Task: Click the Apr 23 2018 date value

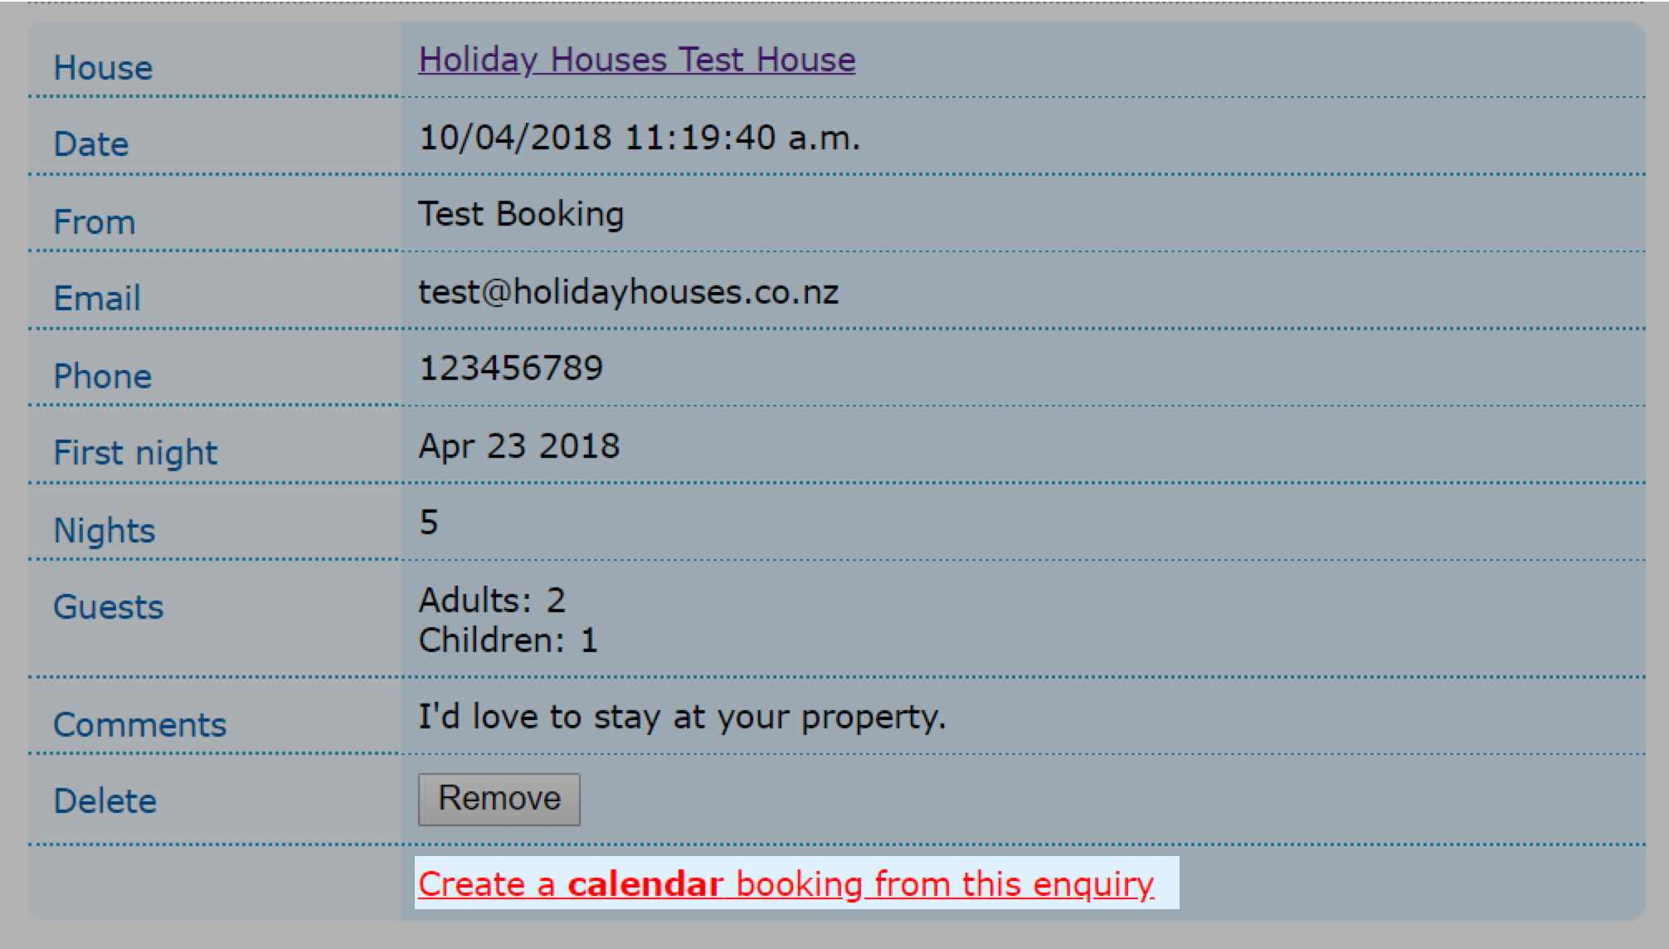Action: 518,446
